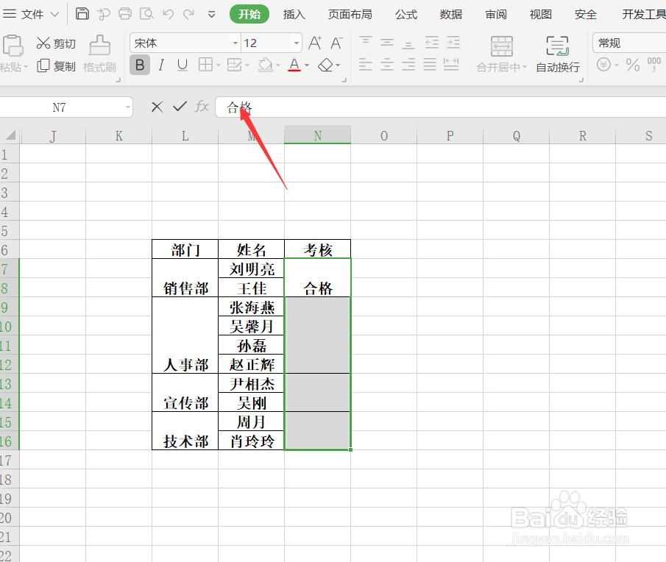Click the Cut (剪切) scissors button
The height and width of the screenshot is (562, 666).
pyautogui.click(x=56, y=43)
